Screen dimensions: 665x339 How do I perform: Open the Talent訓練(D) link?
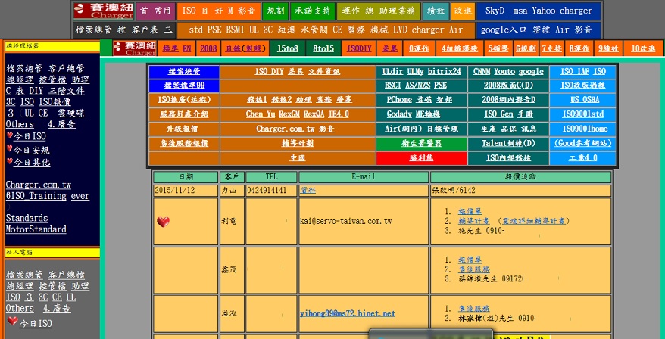(508, 143)
